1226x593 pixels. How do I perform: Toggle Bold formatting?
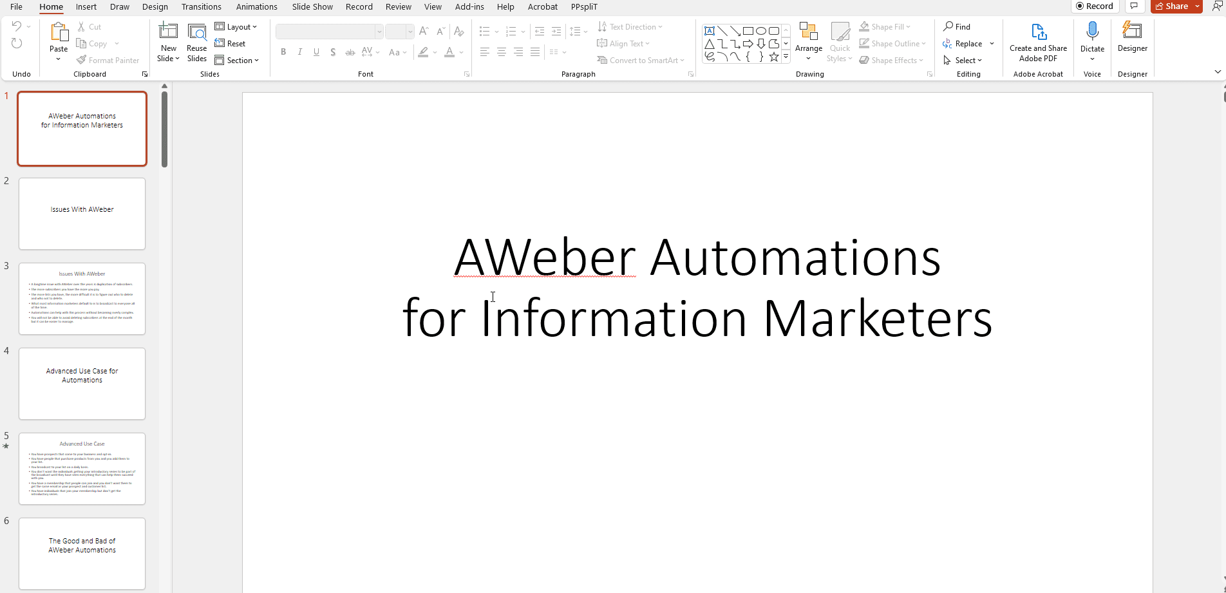click(283, 52)
